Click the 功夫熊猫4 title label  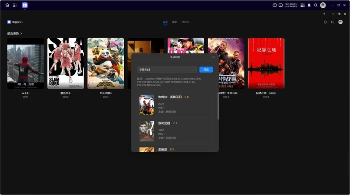pos(105,93)
